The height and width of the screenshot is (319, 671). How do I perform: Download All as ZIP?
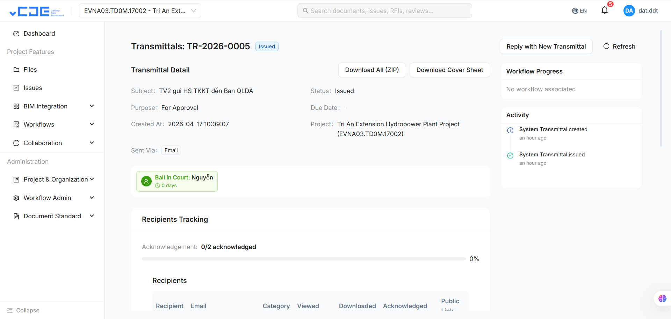[372, 70]
